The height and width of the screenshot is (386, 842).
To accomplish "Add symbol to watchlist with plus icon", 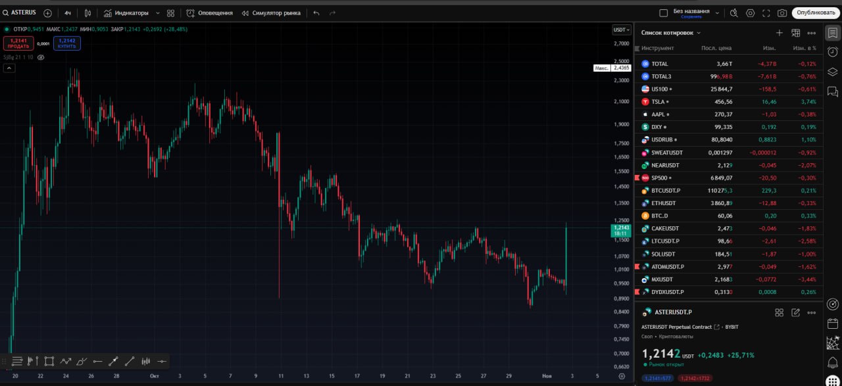I will 780,33.
